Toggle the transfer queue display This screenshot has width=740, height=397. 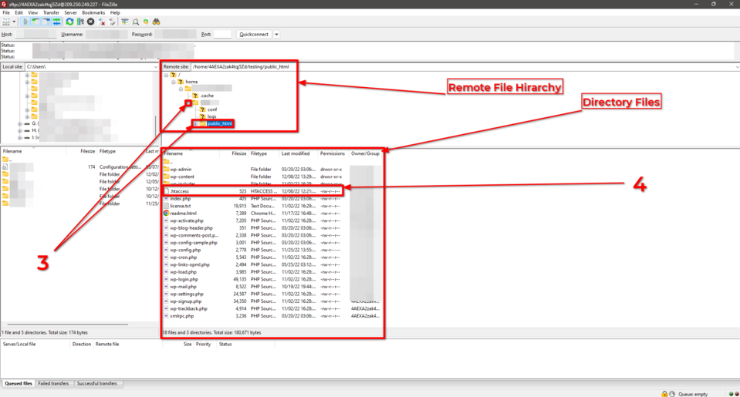(x=56, y=22)
